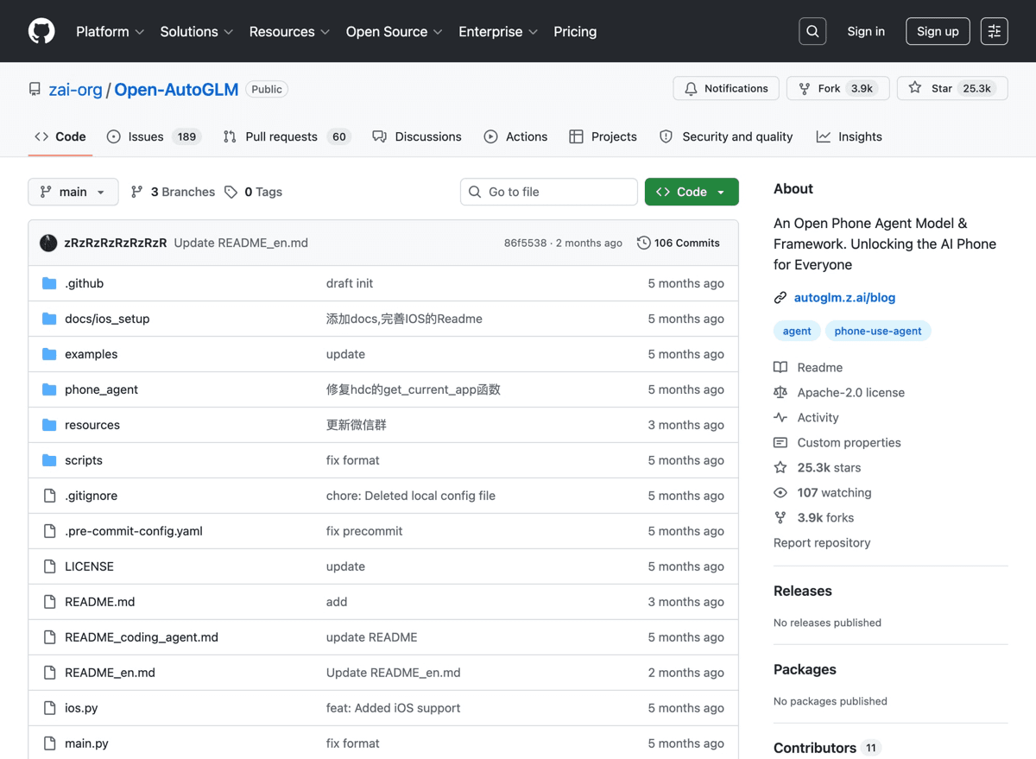Screen dimensions: 1036x759
Task: Switch to the Discussions tab
Action: pos(417,136)
